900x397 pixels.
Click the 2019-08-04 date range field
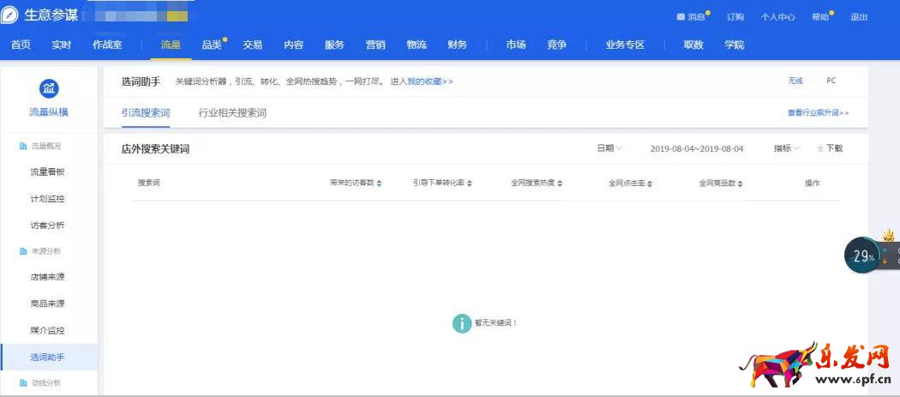[x=697, y=148]
